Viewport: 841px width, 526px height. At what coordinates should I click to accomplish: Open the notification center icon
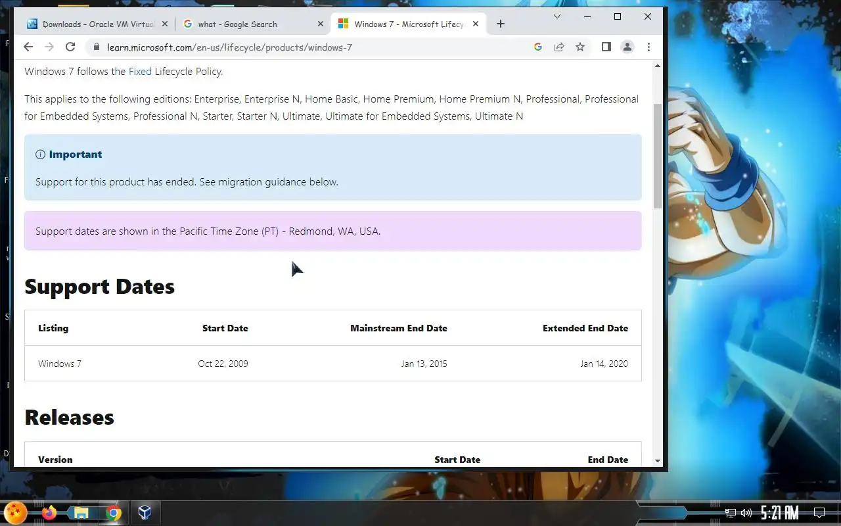819,513
